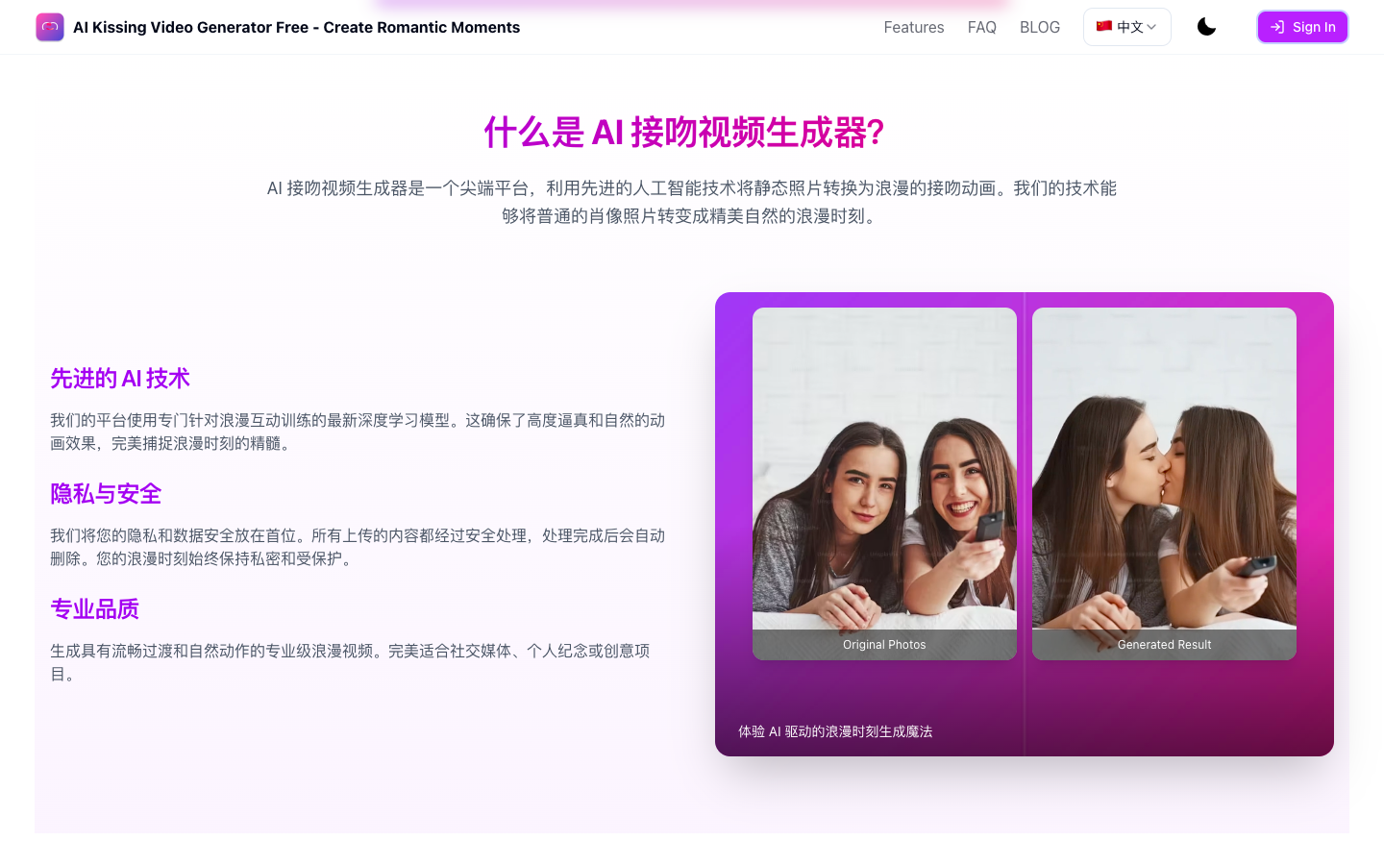Click the 专业品质 heading
Viewport: 1384px width, 865px height.
pos(94,609)
